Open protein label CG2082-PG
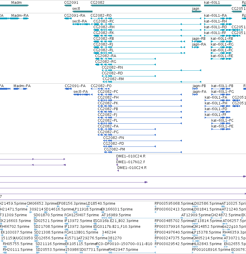 (108, 132)
